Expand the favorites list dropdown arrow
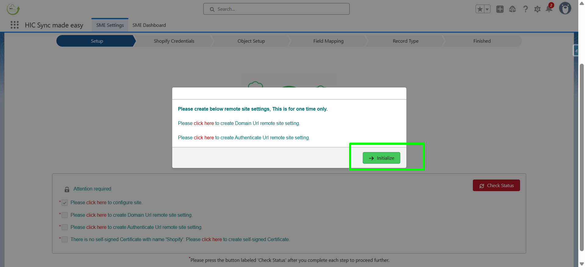Viewport: 585px width, 267px height. click(x=487, y=9)
